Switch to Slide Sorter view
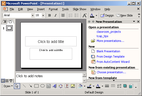The height and width of the screenshot is (96, 142). [7, 81]
